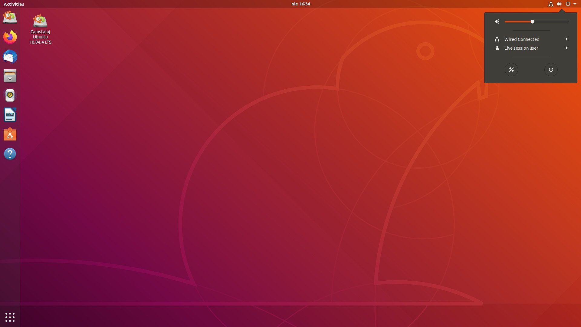Launch LibreOffice Writer from the dock
Screen dimensions: 581x327
pyautogui.click(x=10, y=115)
